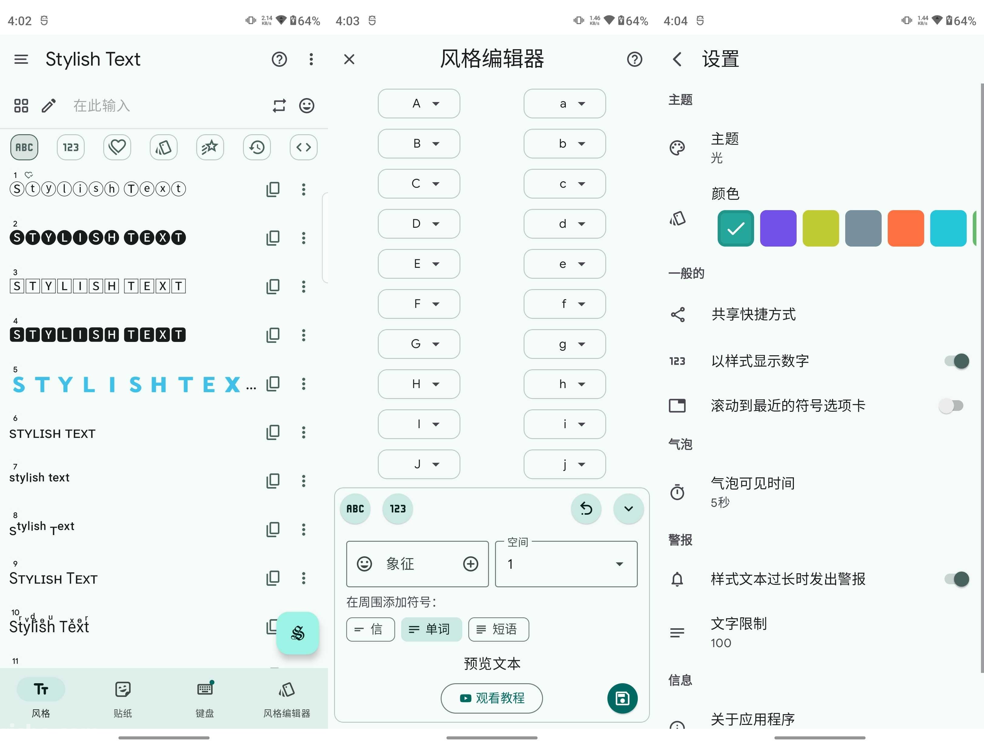Select the 123 chip in editor panel
This screenshot has width=984, height=747.
pos(398,509)
